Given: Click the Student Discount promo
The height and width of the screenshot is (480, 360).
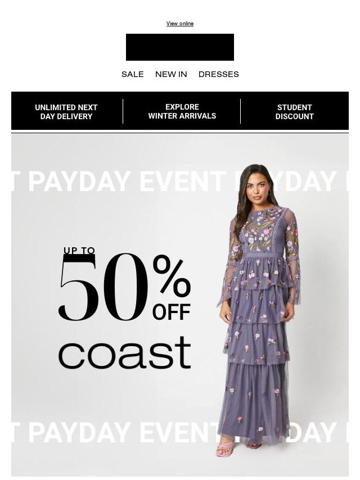Looking at the screenshot, I should [x=294, y=112].
